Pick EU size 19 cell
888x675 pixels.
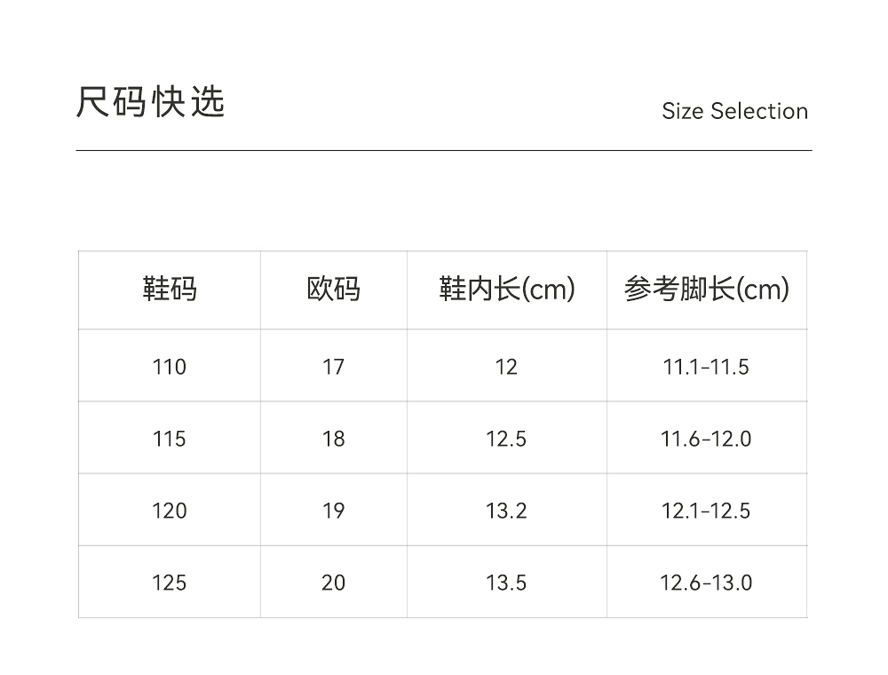tap(334, 511)
